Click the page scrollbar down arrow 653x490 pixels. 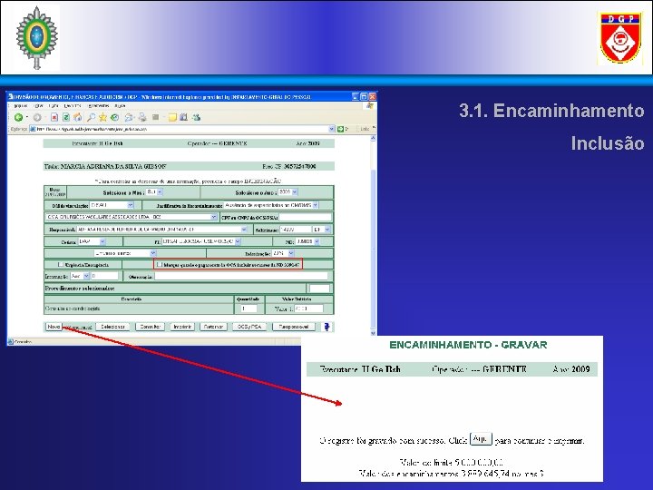pyautogui.click(x=373, y=333)
